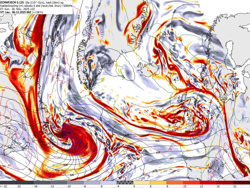This screenshot has height=188, width=250.
Task: Choose the light gray swatch labeled -8
Action: [92, 182]
